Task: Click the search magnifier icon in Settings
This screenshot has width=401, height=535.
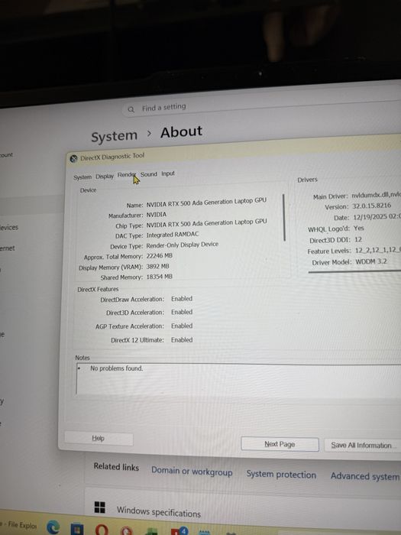Action: coord(131,109)
